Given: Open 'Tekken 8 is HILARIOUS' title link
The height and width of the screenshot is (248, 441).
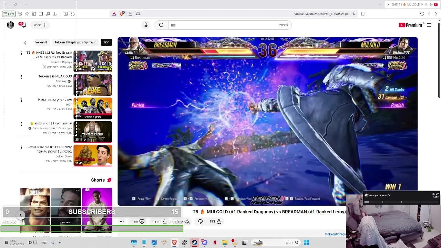Looking at the screenshot, I should [x=55, y=76].
